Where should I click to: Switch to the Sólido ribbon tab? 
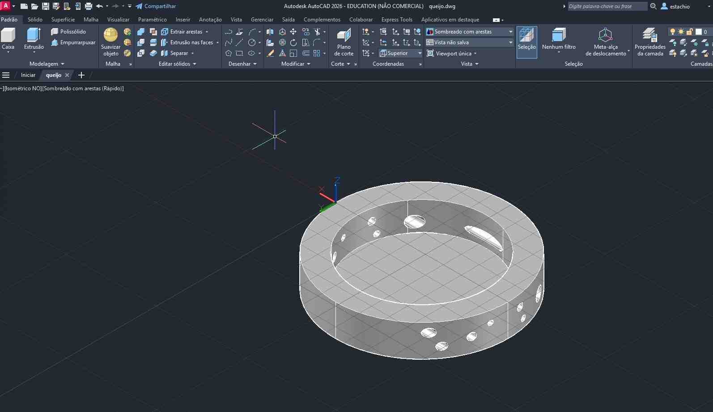point(35,20)
